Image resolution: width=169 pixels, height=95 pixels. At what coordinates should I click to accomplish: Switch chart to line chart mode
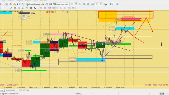[80, 4]
